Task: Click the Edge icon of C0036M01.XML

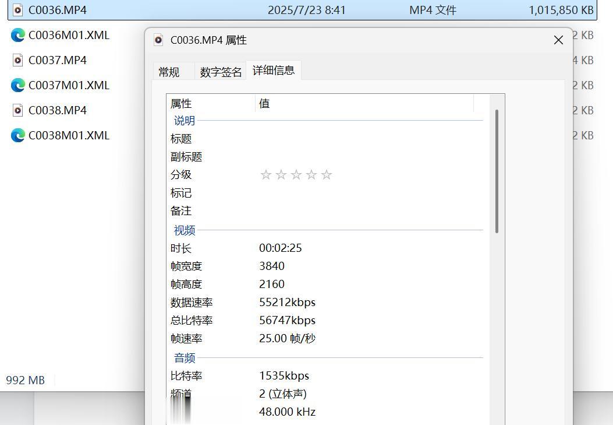Action: coord(17,35)
